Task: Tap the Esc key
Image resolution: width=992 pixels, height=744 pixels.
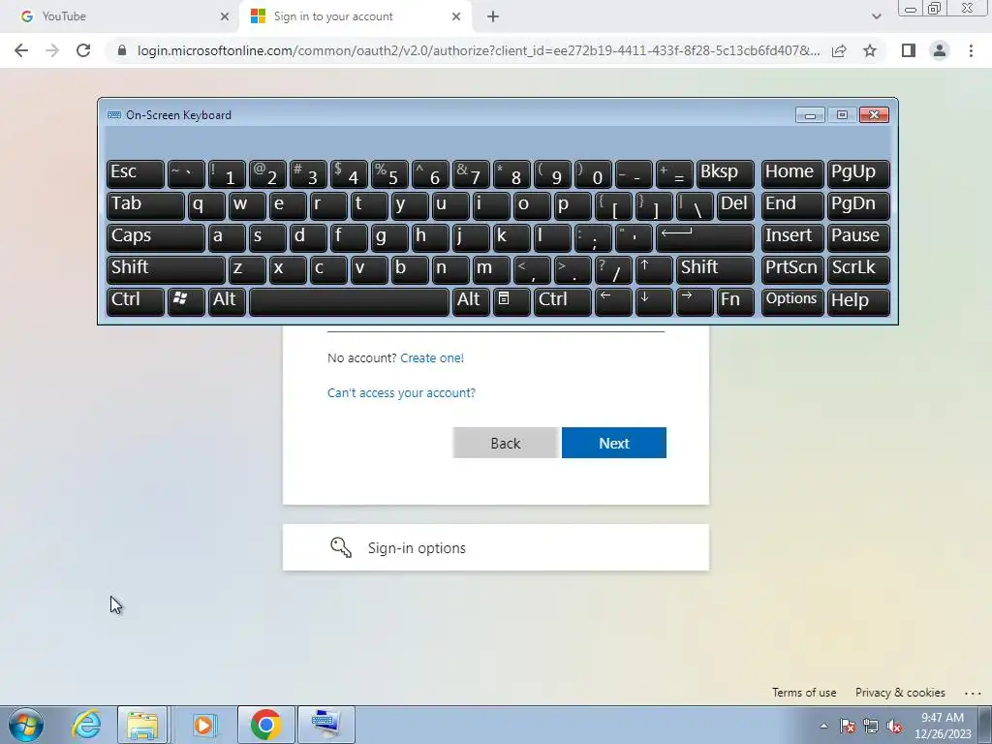Action: [x=136, y=174]
